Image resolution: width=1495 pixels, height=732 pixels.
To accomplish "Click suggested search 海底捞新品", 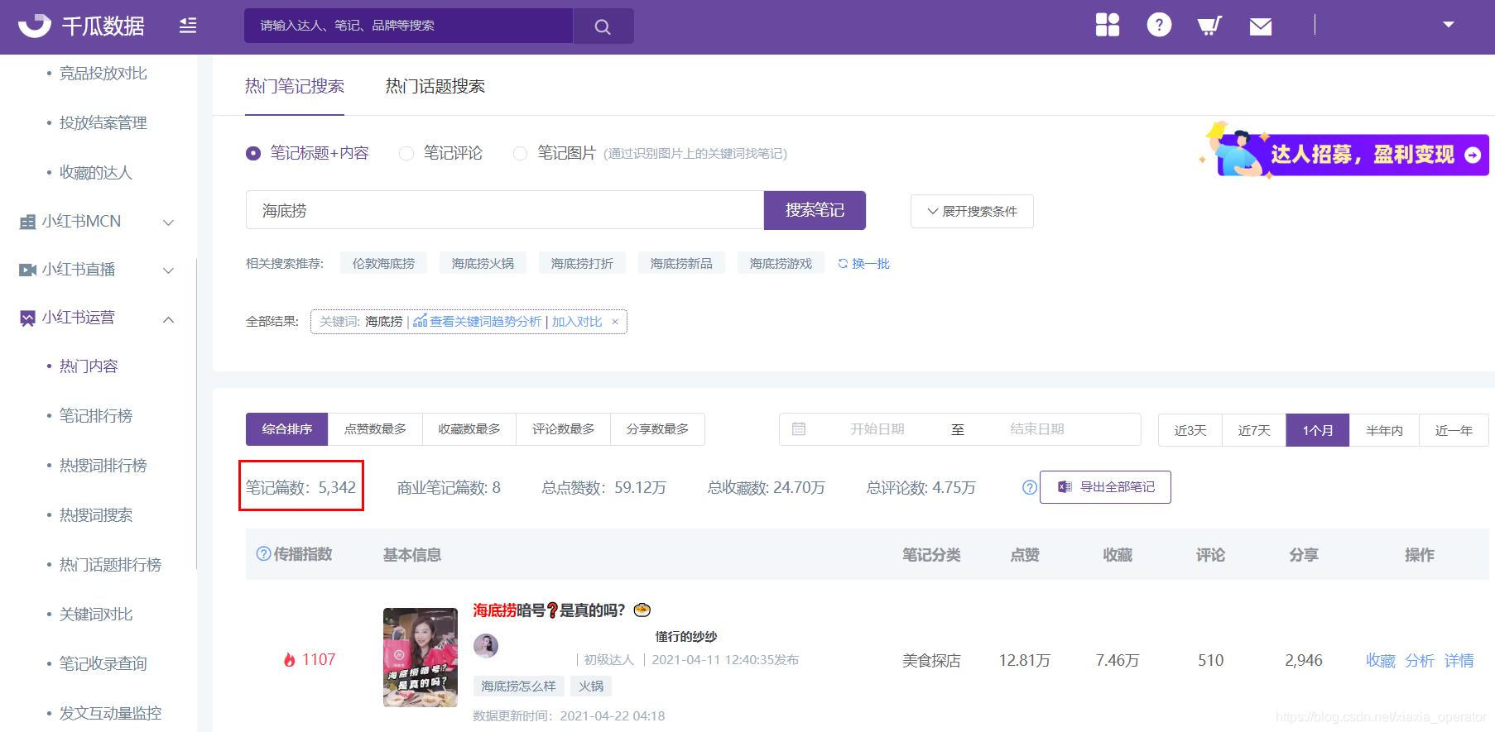I will point(681,264).
